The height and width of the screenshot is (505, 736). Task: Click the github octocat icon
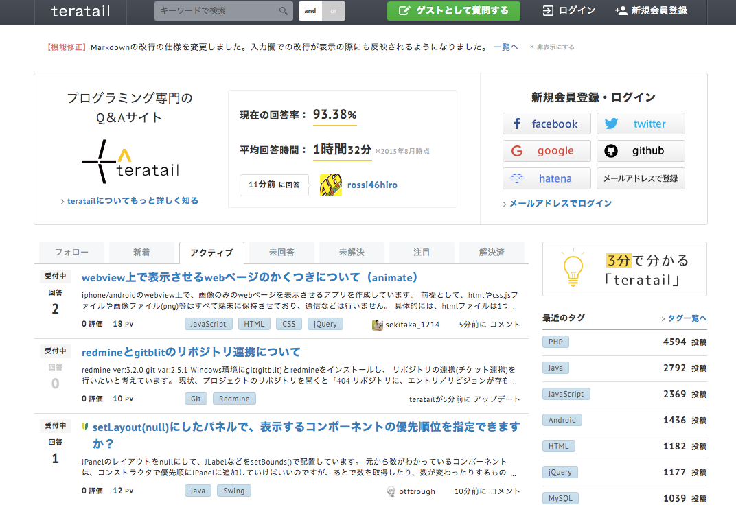pyautogui.click(x=610, y=151)
